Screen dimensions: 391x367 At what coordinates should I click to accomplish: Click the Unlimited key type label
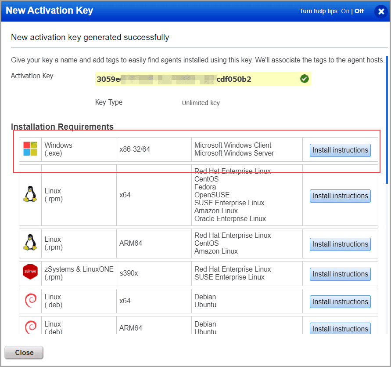click(x=201, y=102)
